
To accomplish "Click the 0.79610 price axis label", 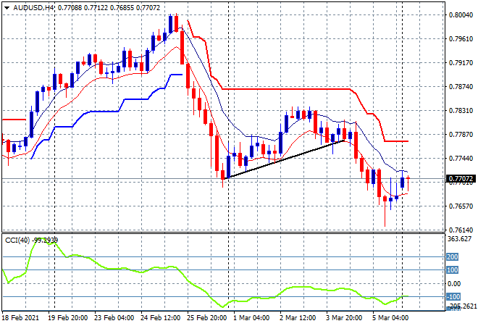I will [461, 38].
